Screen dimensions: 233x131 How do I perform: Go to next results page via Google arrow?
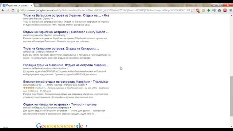(x=87, y=126)
